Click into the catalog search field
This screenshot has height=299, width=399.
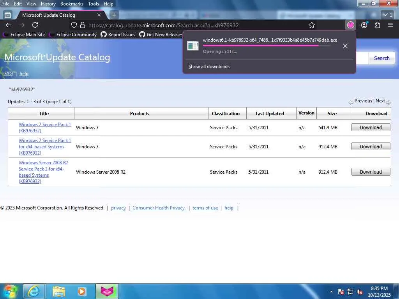(x=362, y=58)
